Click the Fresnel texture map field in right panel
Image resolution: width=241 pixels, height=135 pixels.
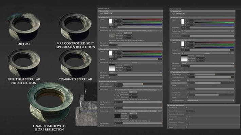tap(207, 53)
